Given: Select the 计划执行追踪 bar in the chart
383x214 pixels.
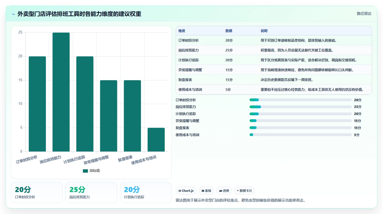Looking at the screenshot, I should pos(85,104).
